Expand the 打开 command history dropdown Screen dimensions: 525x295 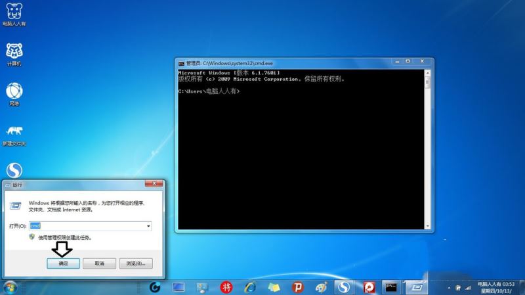click(x=148, y=226)
